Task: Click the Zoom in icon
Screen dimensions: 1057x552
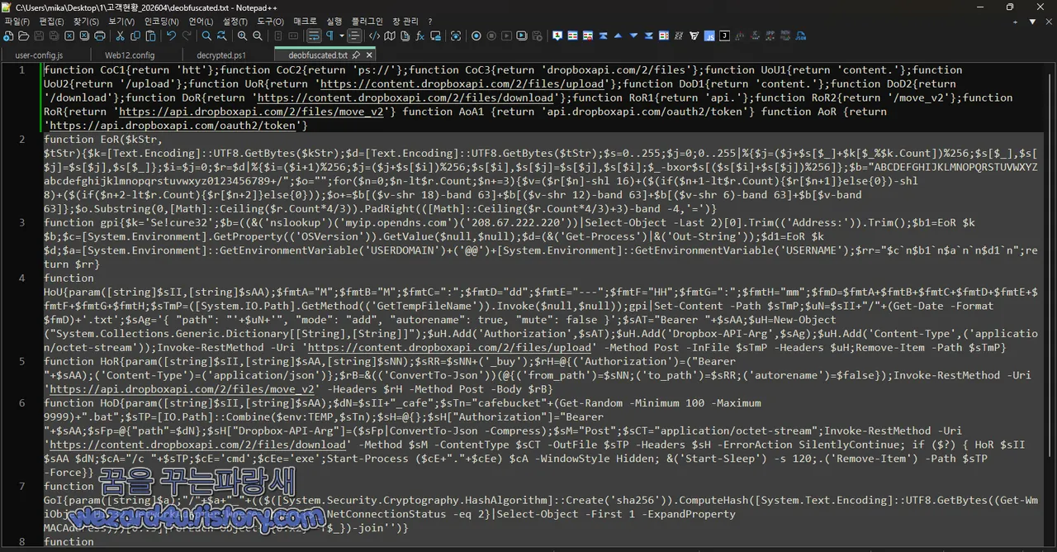Action: [x=242, y=36]
